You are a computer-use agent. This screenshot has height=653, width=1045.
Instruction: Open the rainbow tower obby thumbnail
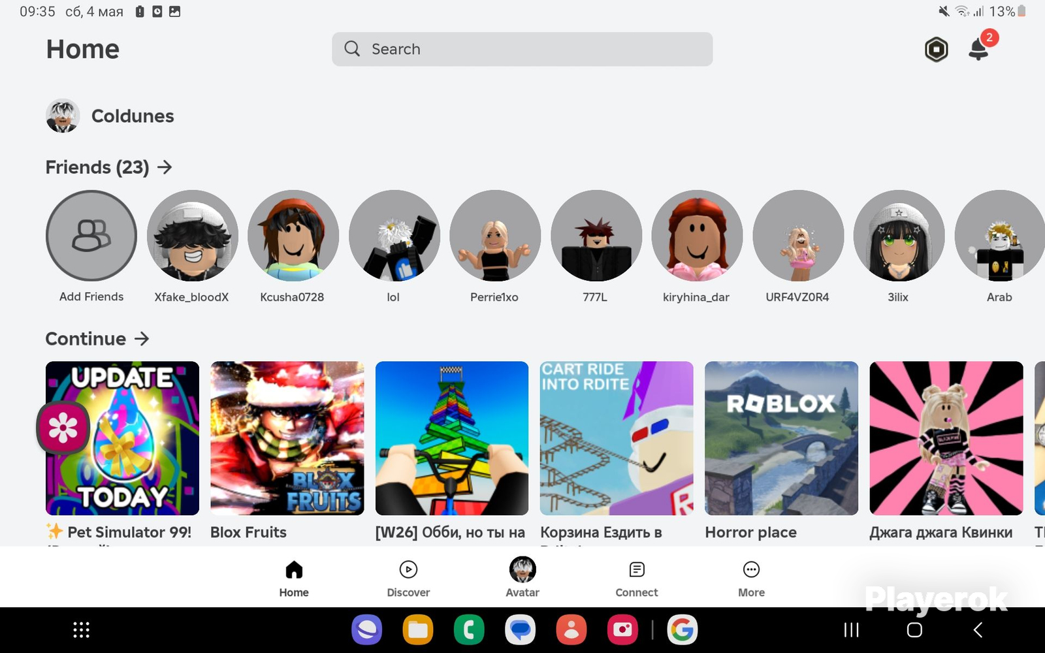tap(452, 438)
